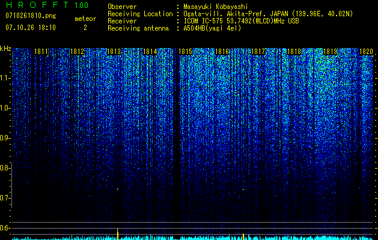Click the HROFFT 1.0.0 title text
This screenshot has width=378, height=240.
click(x=47, y=5)
